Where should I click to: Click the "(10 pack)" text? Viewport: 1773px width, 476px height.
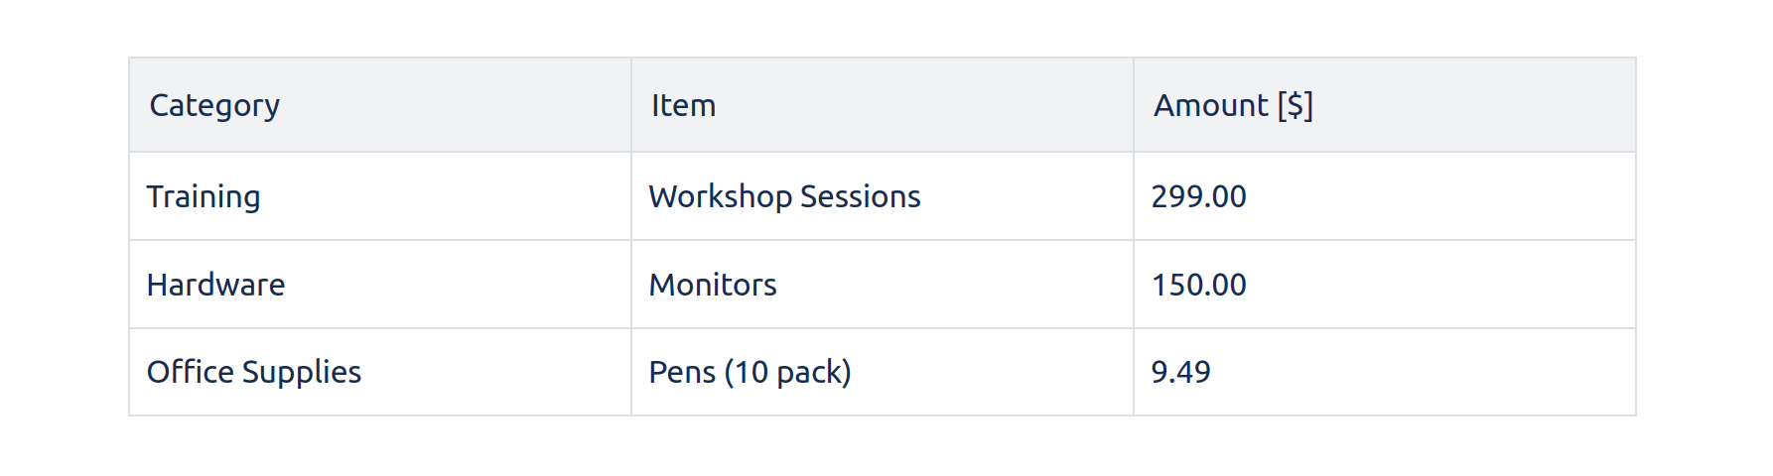787,372
